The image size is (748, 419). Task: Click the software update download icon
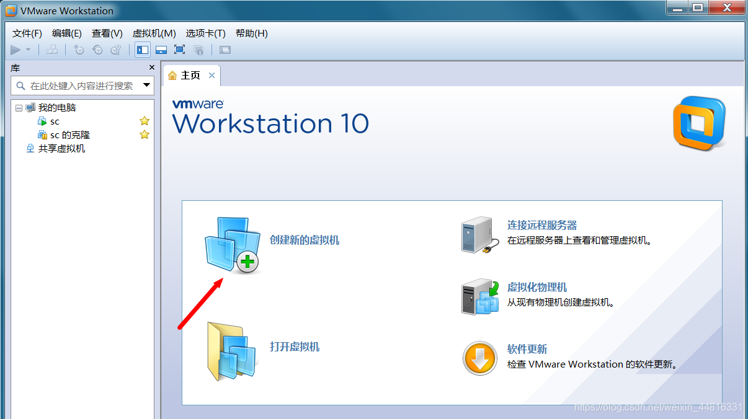pyautogui.click(x=480, y=358)
